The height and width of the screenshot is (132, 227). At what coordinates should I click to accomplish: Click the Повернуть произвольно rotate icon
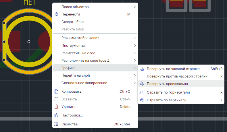pyautogui.click(x=142, y=84)
